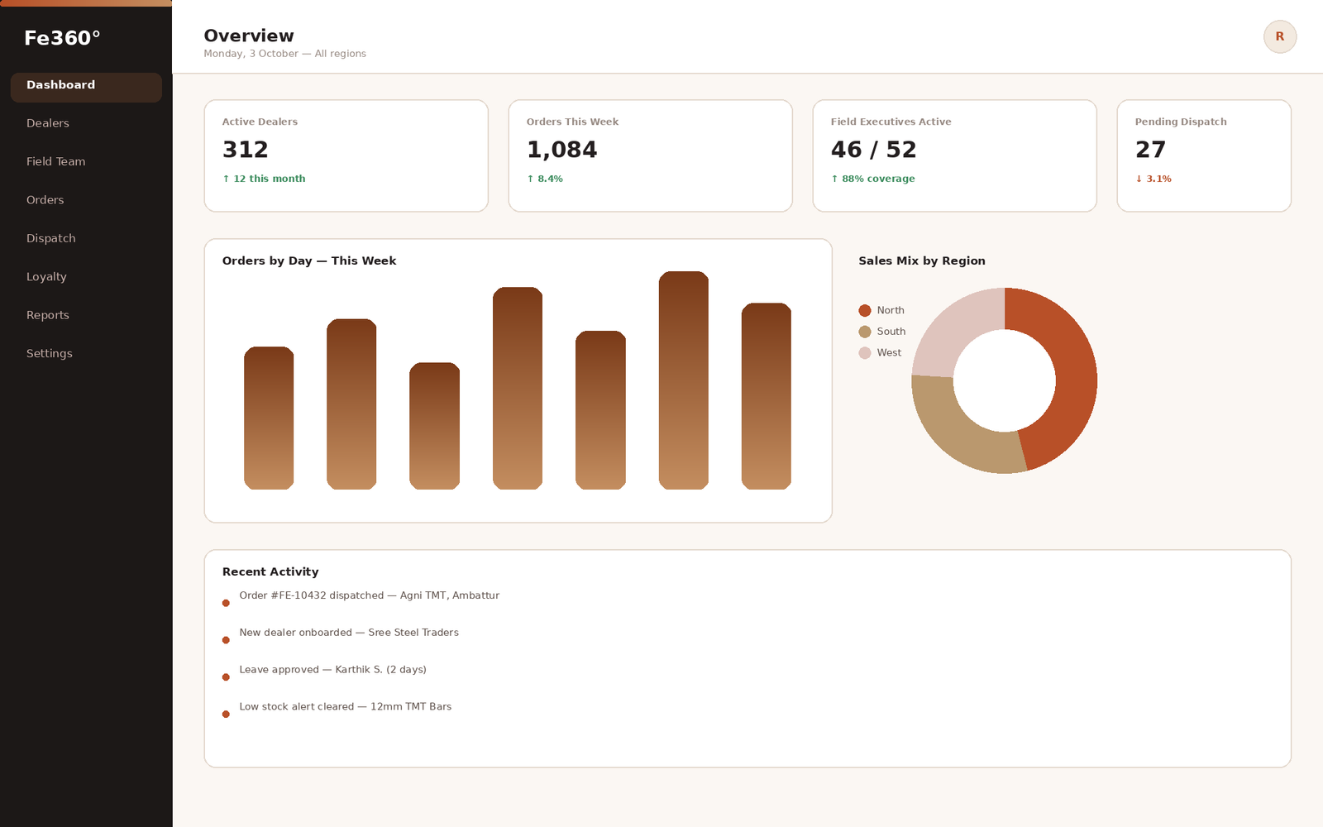Click the '3.1%' decrease indicator
The width and height of the screenshot is (1323, 827).
(1153, 179)
